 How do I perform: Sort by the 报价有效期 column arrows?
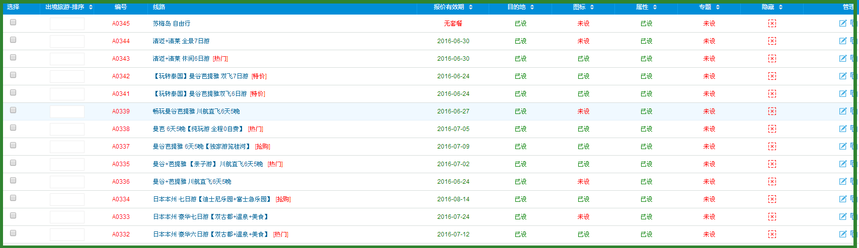471,7
